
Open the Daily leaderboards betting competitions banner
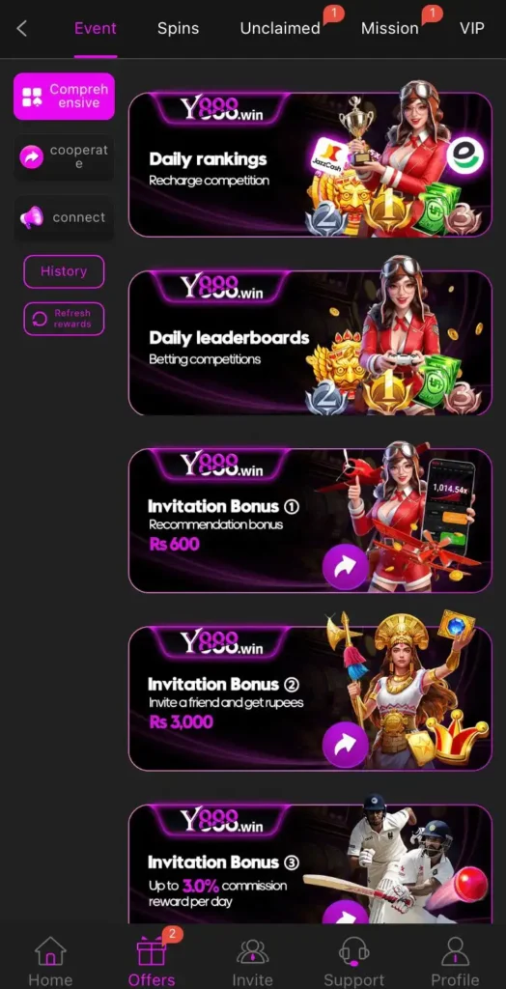click(310, 343)
